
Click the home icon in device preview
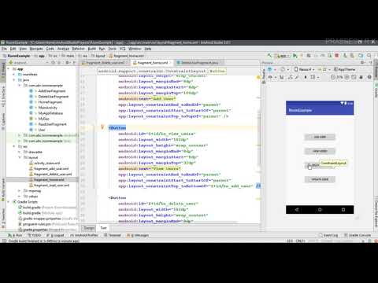[x=320, y=210]
